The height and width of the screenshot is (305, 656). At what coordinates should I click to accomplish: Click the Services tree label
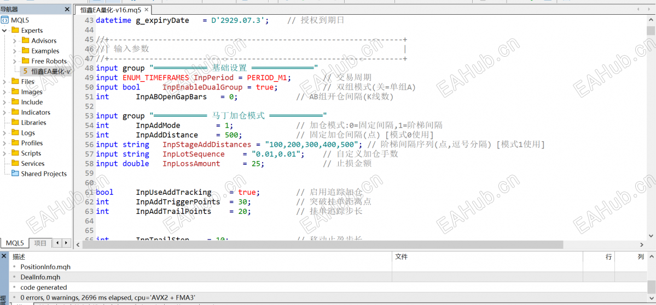pyautogui.click(x=33, y=164)
